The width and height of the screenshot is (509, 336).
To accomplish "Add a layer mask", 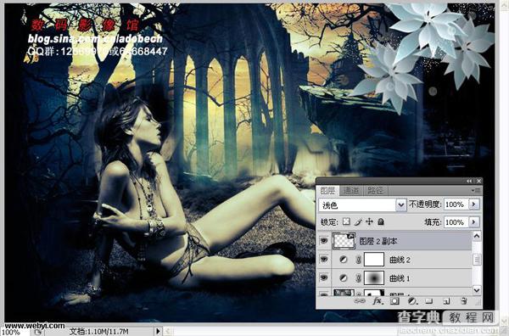I will click(x=394, y=301).
